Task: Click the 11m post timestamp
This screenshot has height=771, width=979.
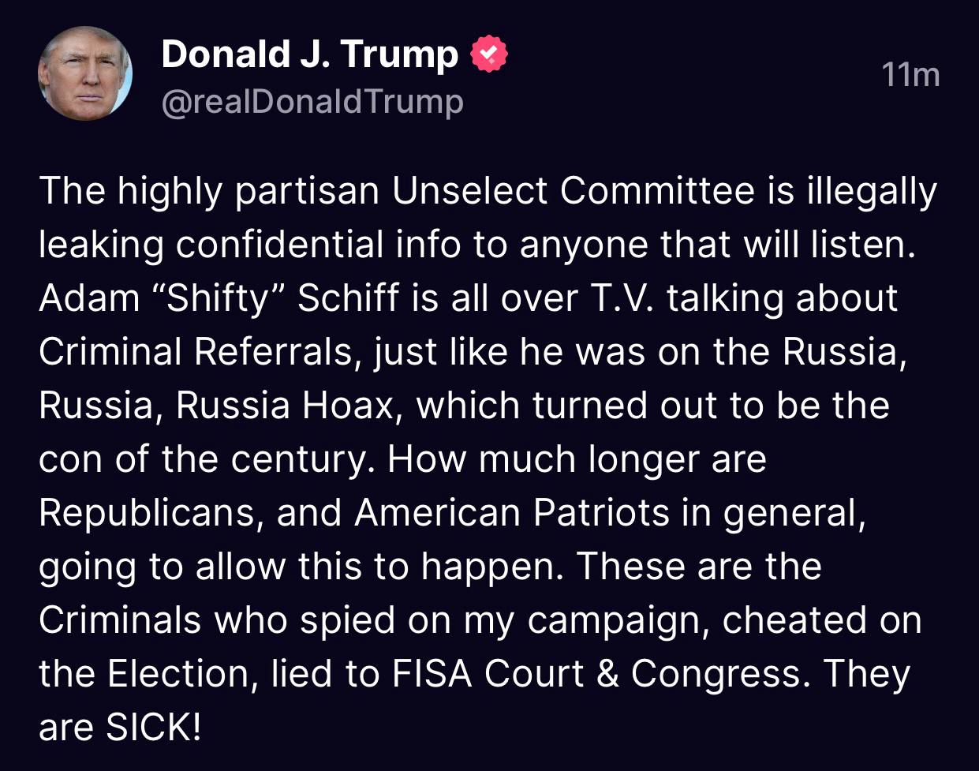Action: [x=910, y=75]
